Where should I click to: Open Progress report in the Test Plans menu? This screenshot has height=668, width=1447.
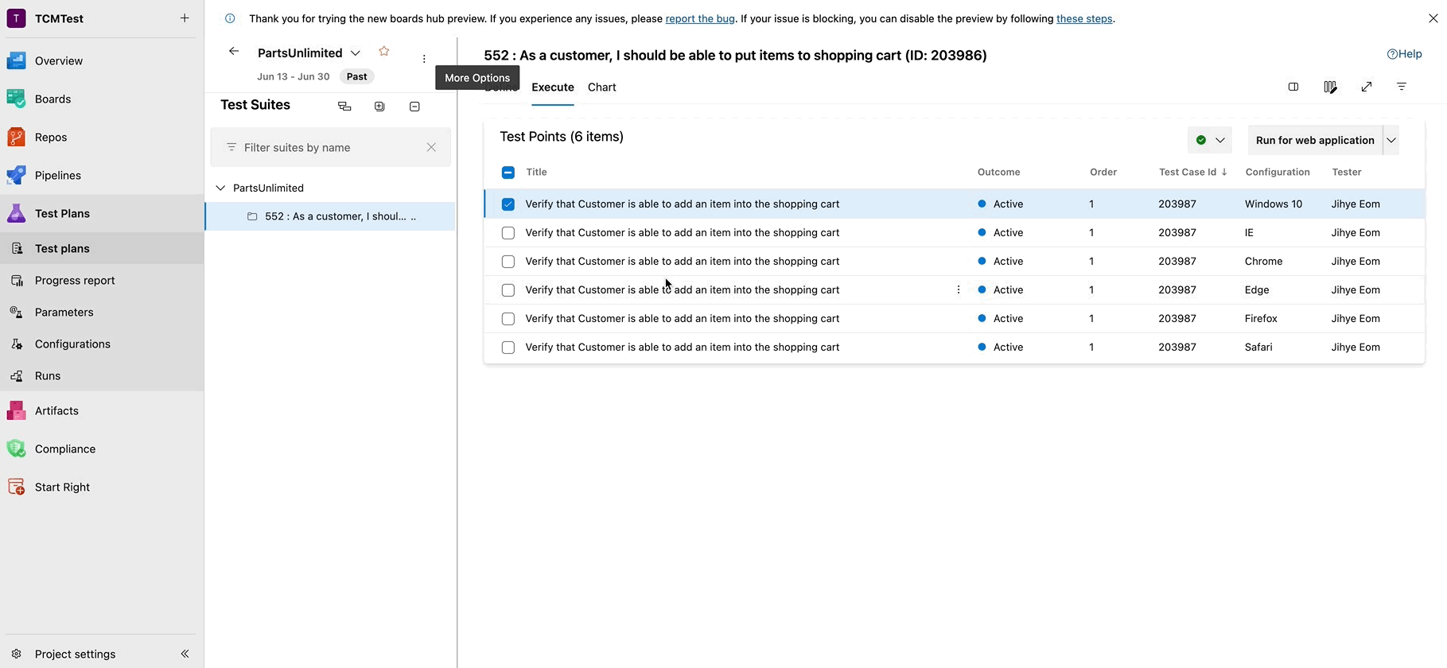[x=75, y=281]
